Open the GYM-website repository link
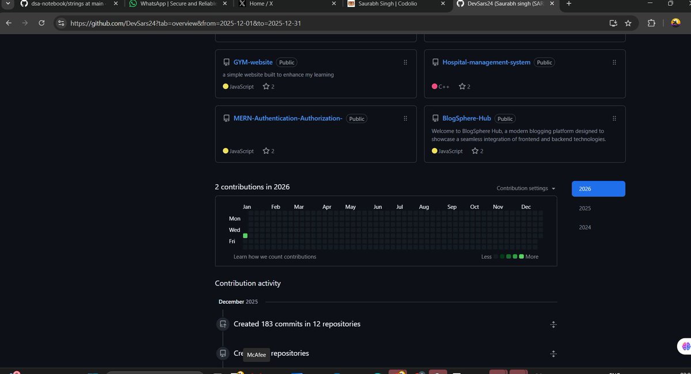Image resolution: width=691 pixels, height=374 pixels. 253,62
